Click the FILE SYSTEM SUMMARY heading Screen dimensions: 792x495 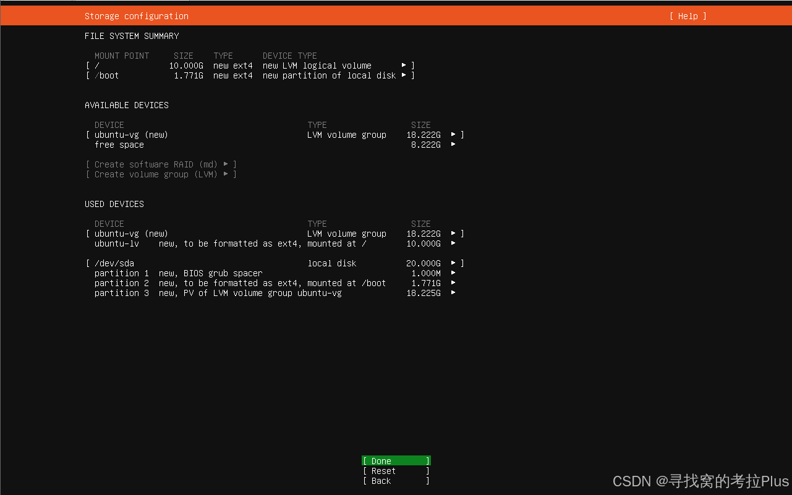(x=132, y=36)
